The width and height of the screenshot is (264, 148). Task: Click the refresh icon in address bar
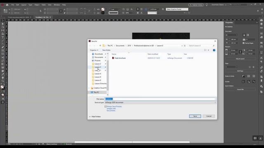pyautogui.click(x=185, y=46)
